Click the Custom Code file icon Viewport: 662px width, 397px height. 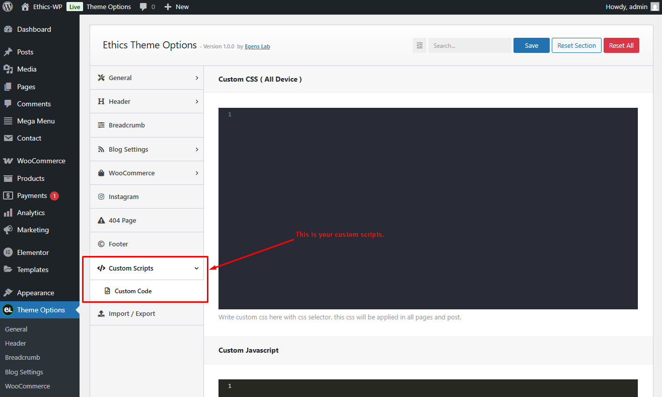[107, 291]
